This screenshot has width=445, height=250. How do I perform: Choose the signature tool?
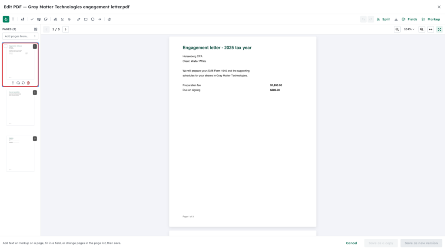(23, 19)
